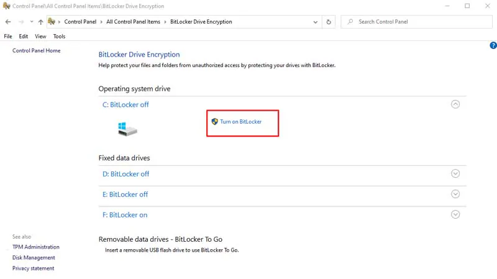The width and height of the screenshot is (497, 279).
Task: Open the address bar history dropdown
Action: point(315,22)
